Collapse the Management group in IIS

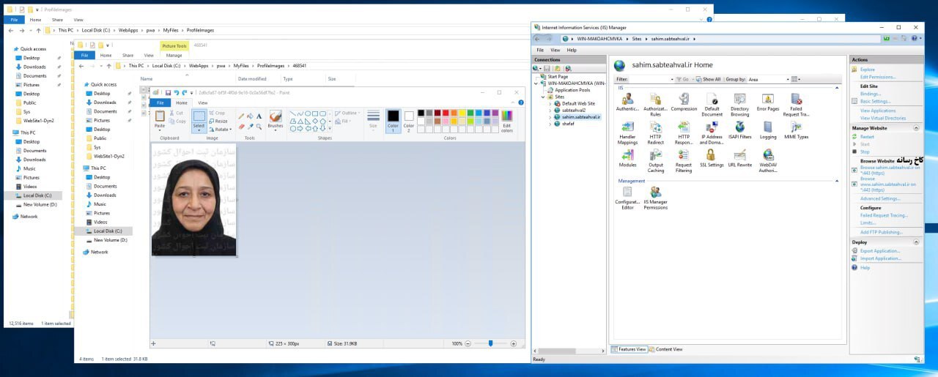coord(838,181)
